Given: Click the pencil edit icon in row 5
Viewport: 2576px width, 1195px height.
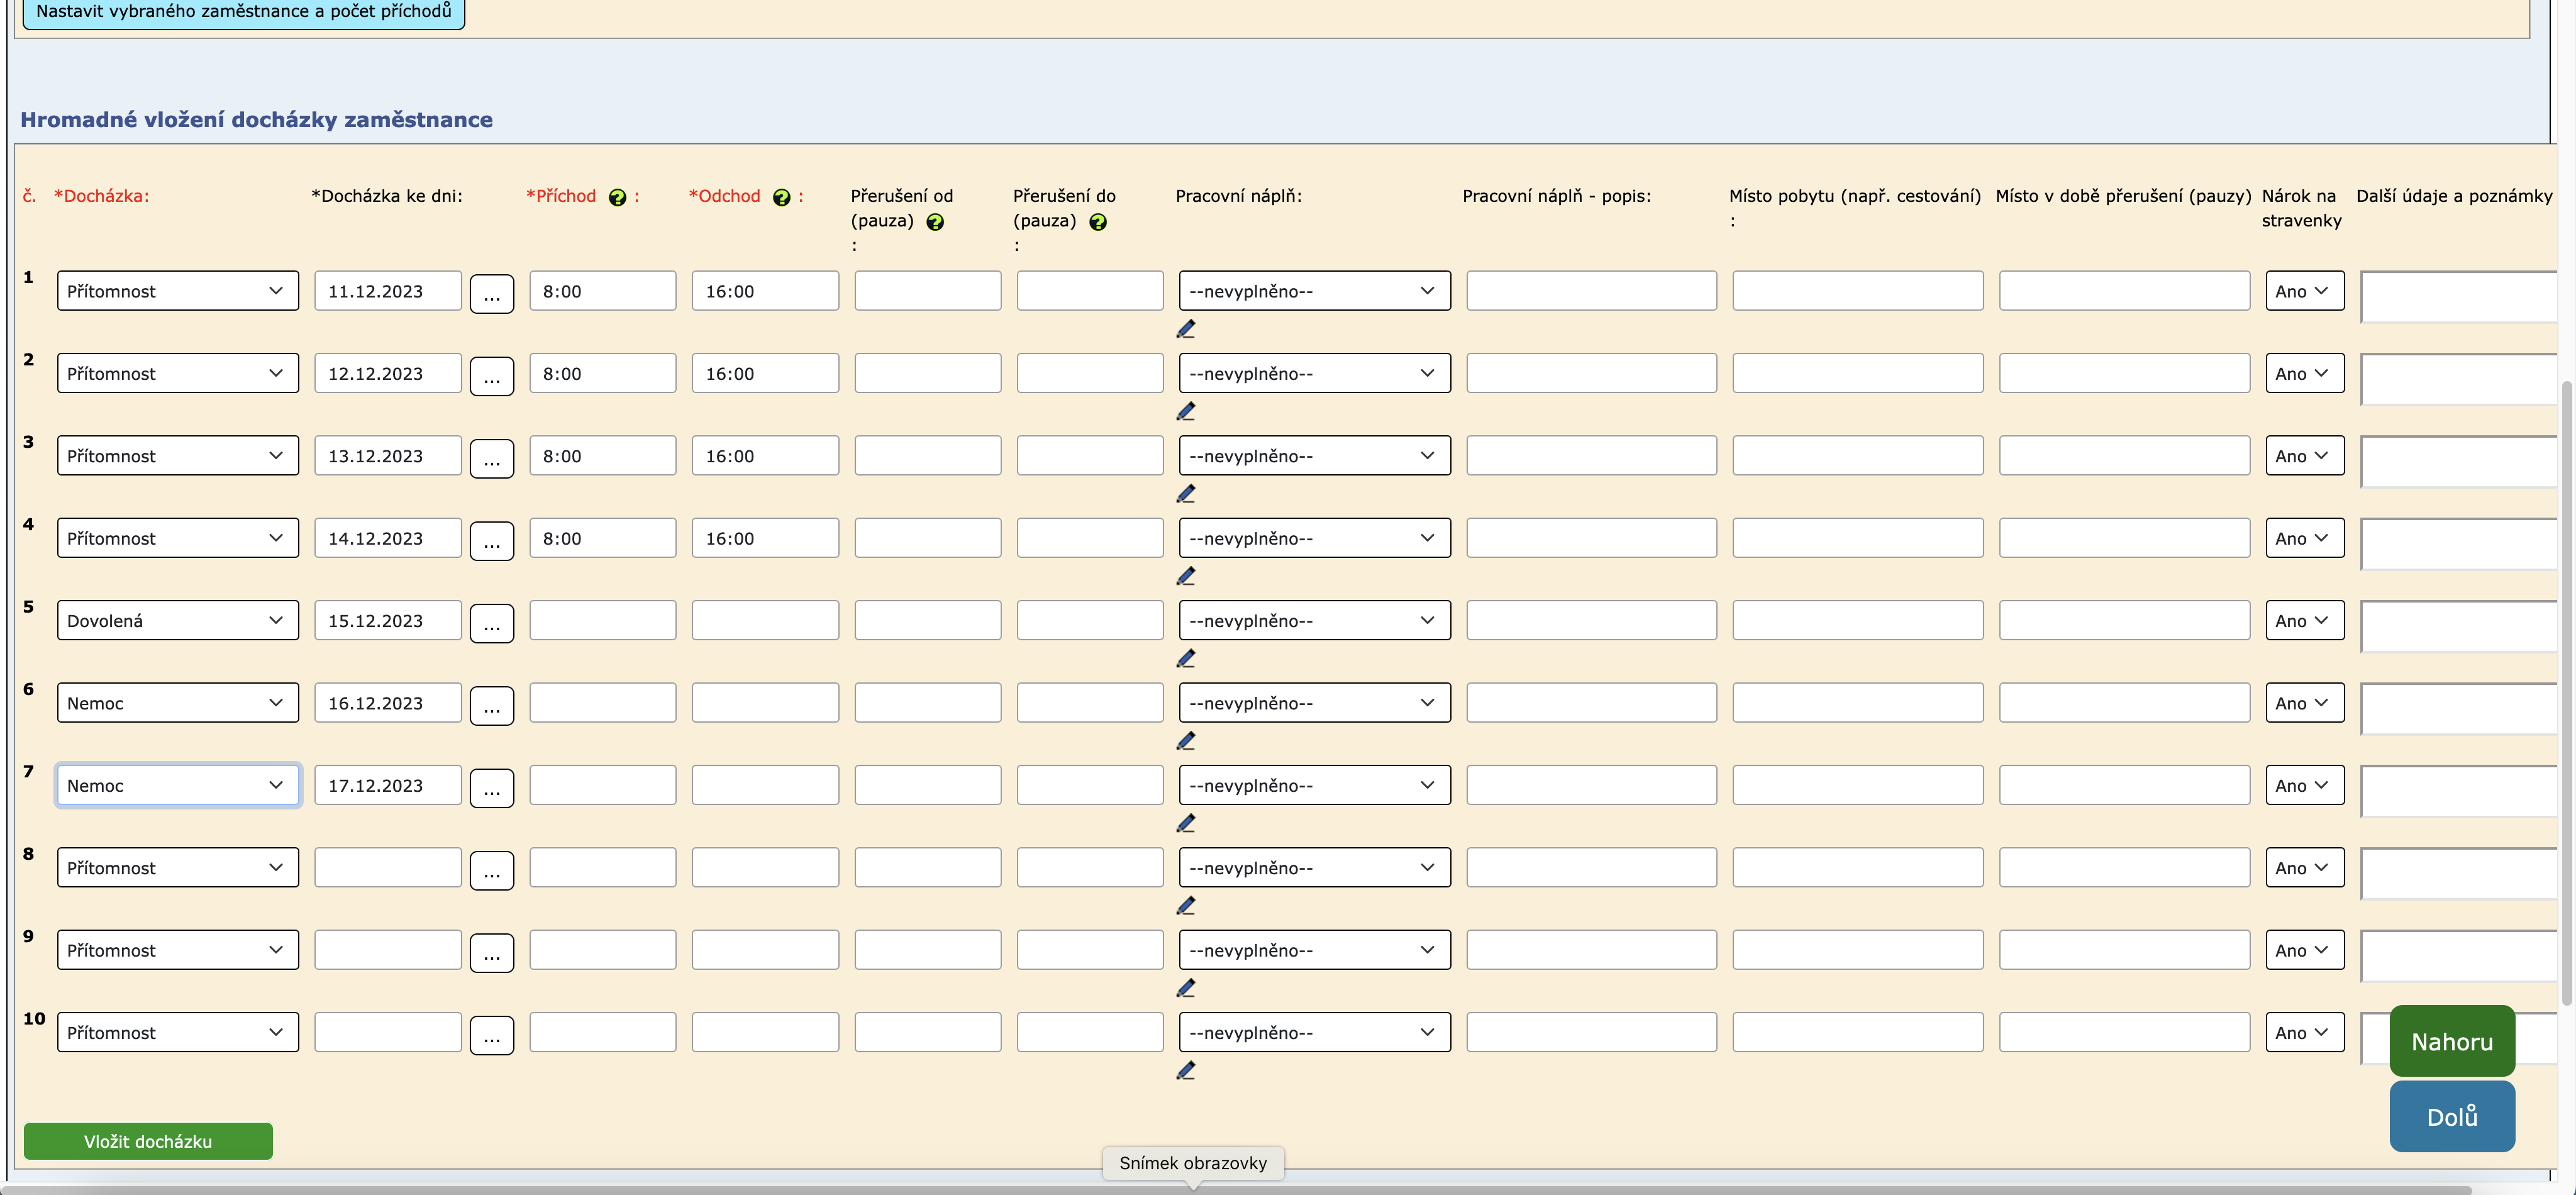Looking at the screenshot, I should [x=1186, y=658].
